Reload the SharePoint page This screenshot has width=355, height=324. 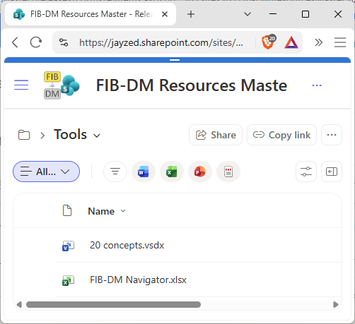(36, 42)
